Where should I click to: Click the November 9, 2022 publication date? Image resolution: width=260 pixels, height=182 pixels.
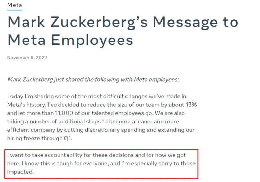pos(27,57)
